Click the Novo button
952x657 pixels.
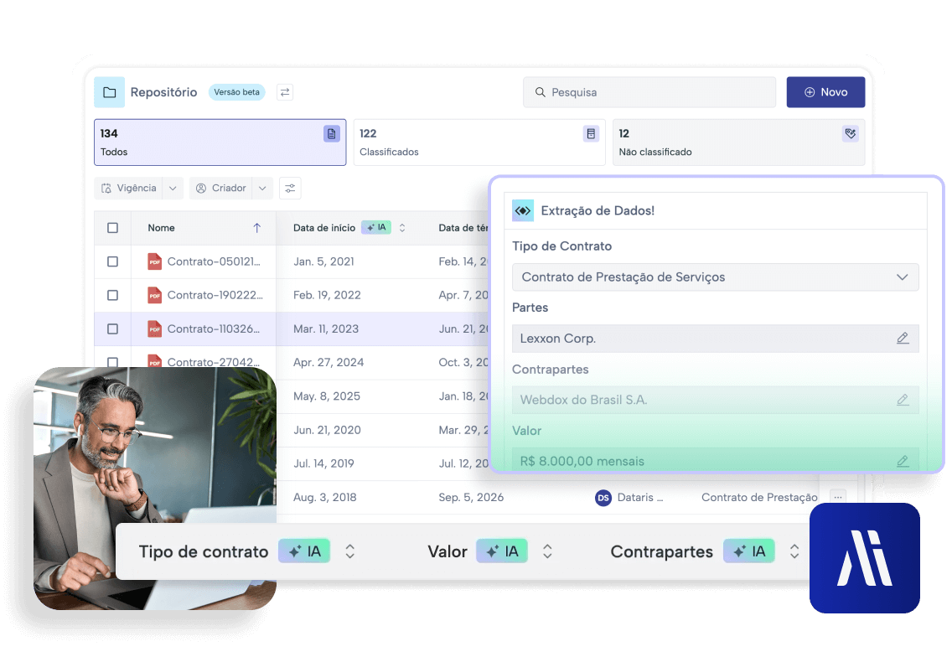[825, 92]
